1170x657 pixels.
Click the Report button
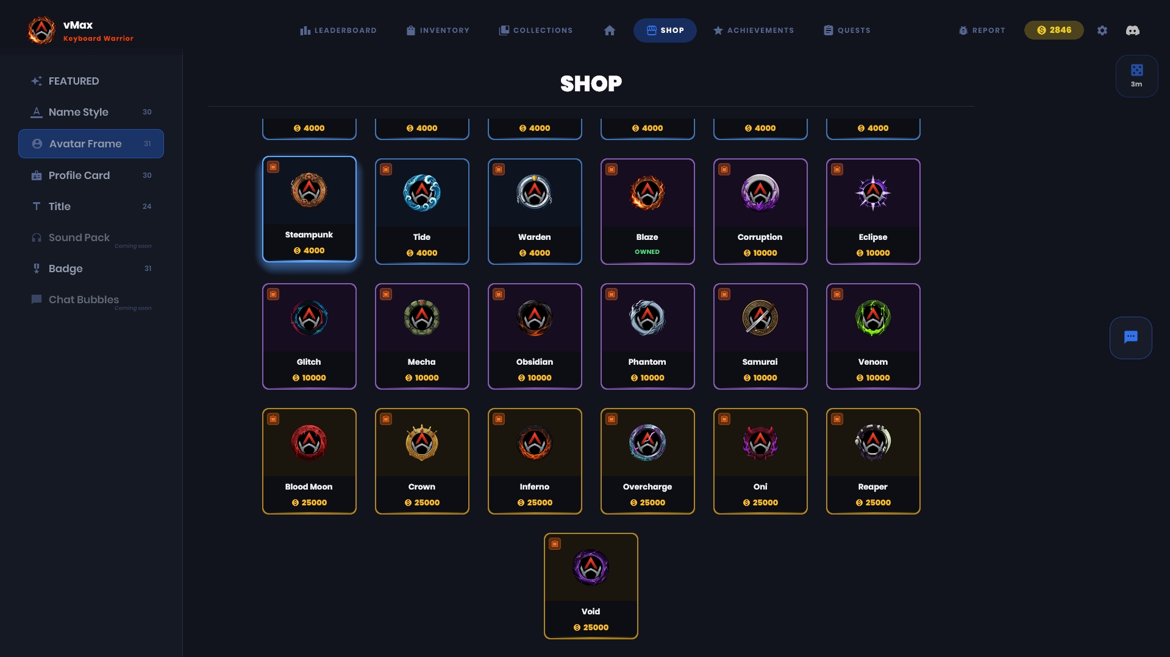(x=982, y=30)
